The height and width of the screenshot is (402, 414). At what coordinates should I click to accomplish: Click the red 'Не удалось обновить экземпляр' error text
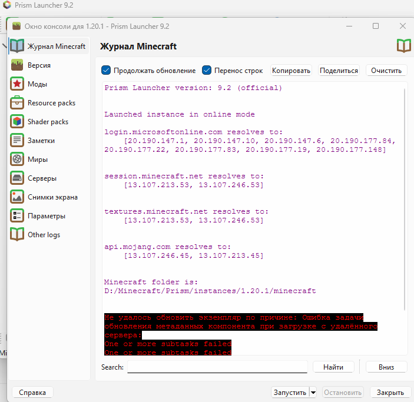[x=240, y=326]
